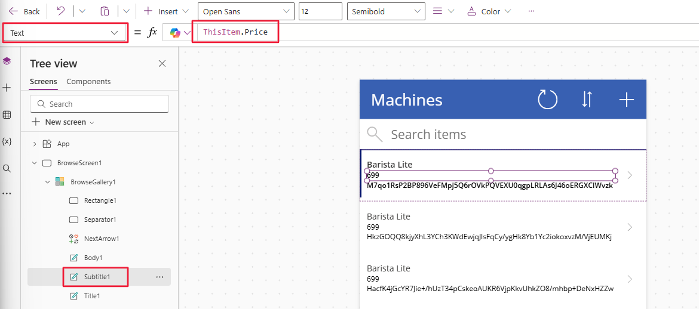Open the Open Sans font dropdown
Screen dimensions: 699x309
tap(246, 11)
